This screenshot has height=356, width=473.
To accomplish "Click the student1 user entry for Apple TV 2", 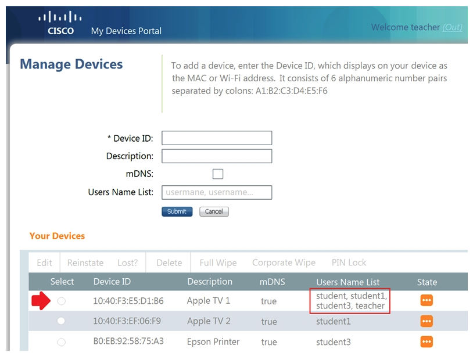I will (334, 322).
